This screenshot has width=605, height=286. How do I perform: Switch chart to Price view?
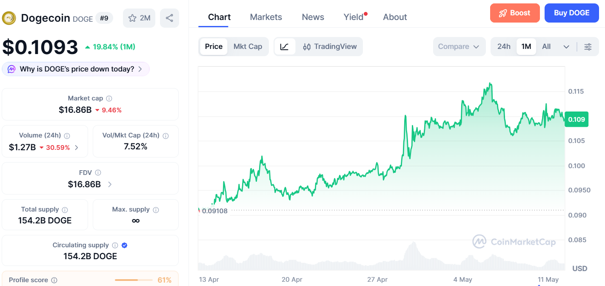214,46
